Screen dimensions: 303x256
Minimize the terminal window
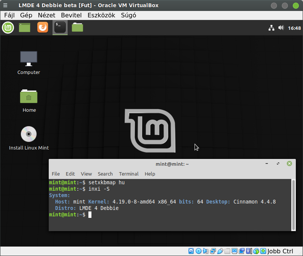[267, 163]
